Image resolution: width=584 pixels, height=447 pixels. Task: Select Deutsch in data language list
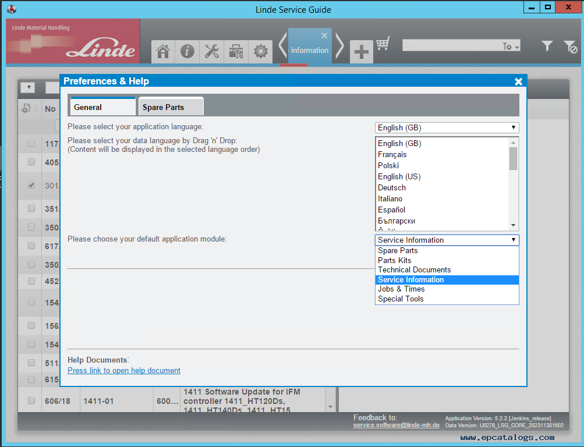click(442, 187)
